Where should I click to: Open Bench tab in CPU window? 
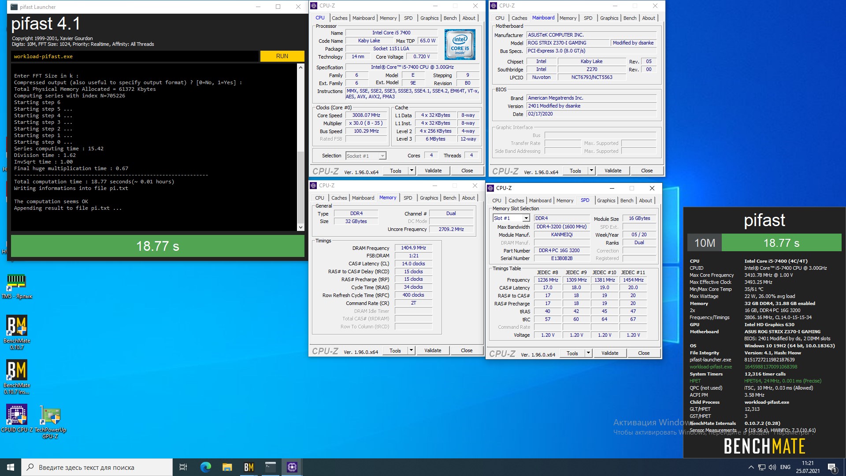450,18
